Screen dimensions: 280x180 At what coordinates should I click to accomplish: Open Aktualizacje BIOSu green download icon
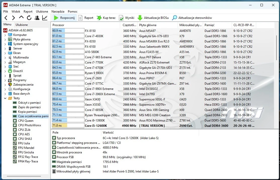click(x=140, y=18)
